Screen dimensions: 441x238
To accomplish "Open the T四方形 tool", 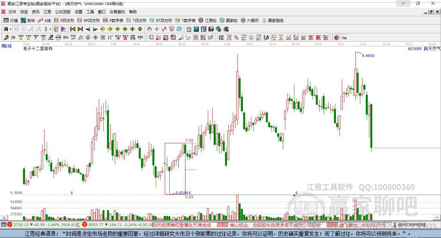I will pos(137,21).
